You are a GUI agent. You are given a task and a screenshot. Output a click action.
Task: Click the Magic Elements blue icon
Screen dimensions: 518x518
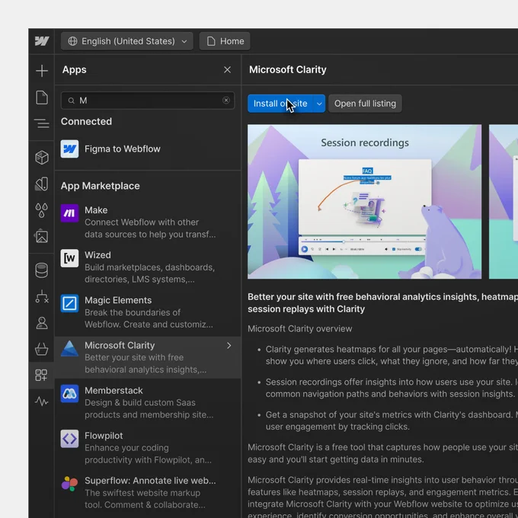69,303
